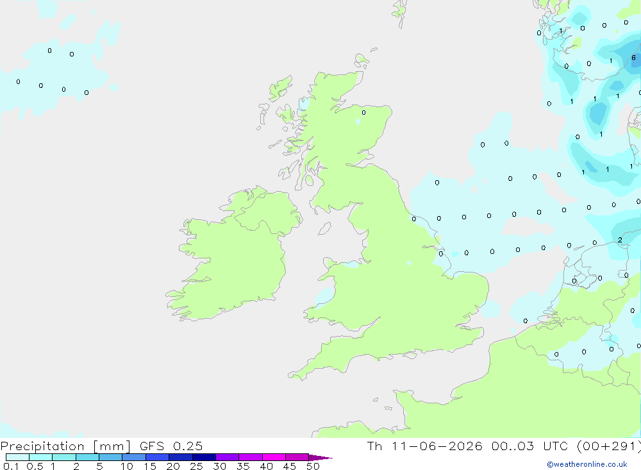Click the 35–40 mm legend swatch
This screenshot has width=641, height=470.
(x=251, y=457)
